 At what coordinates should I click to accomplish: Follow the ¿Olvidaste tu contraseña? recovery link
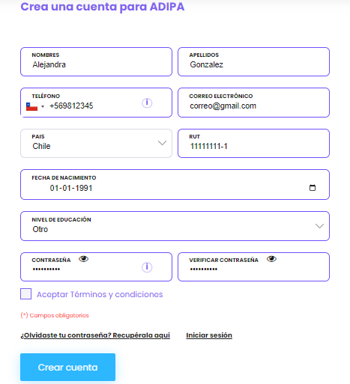(x=95, y=335)
